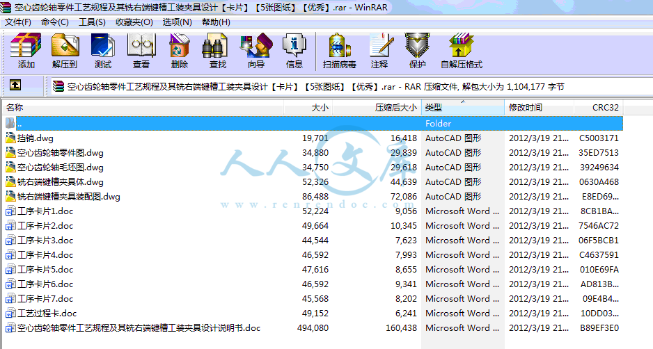Select file 挡销.dwg
The image size is (653, 349).
pos(36,138)
